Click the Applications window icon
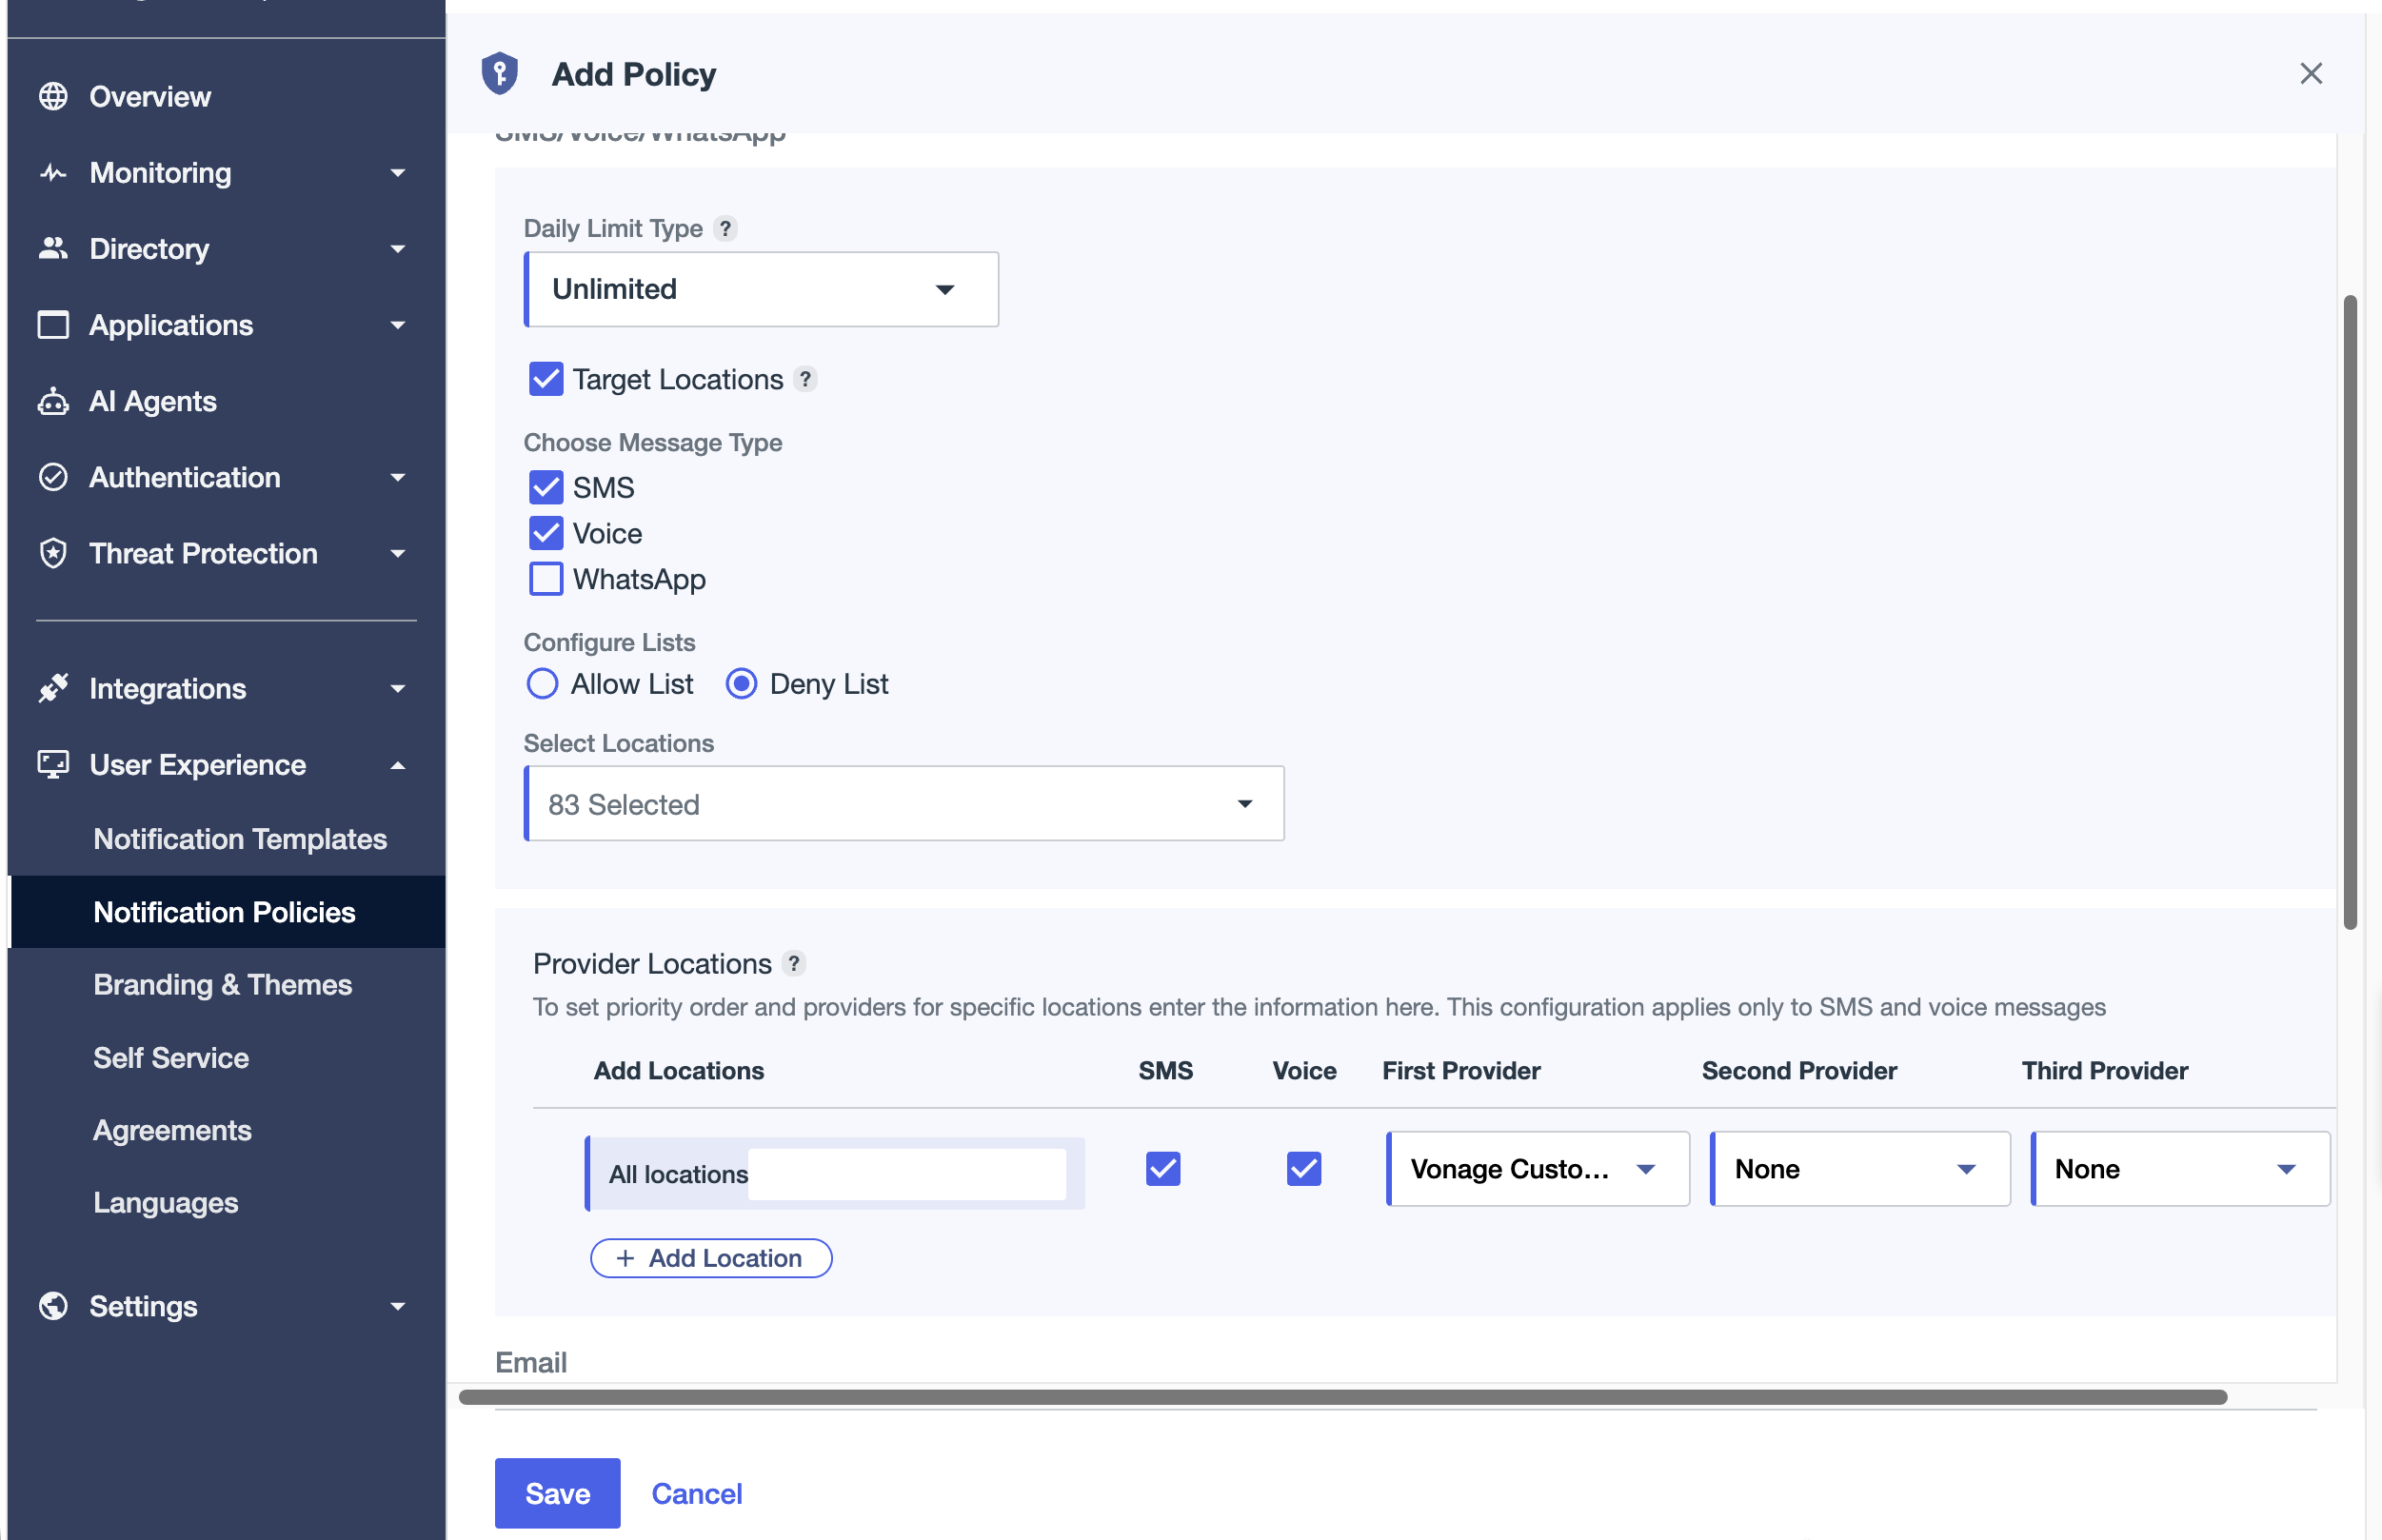The image size is (2382, 1540). [x=53, y=325]
